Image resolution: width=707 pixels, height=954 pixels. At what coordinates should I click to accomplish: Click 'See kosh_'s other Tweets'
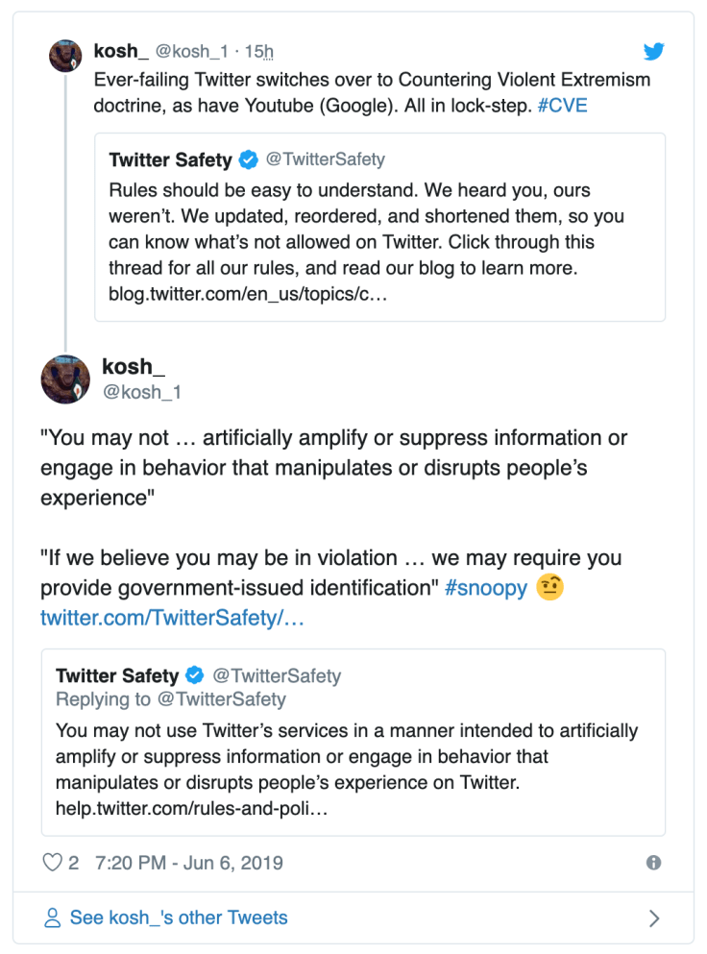pos(178,917)
